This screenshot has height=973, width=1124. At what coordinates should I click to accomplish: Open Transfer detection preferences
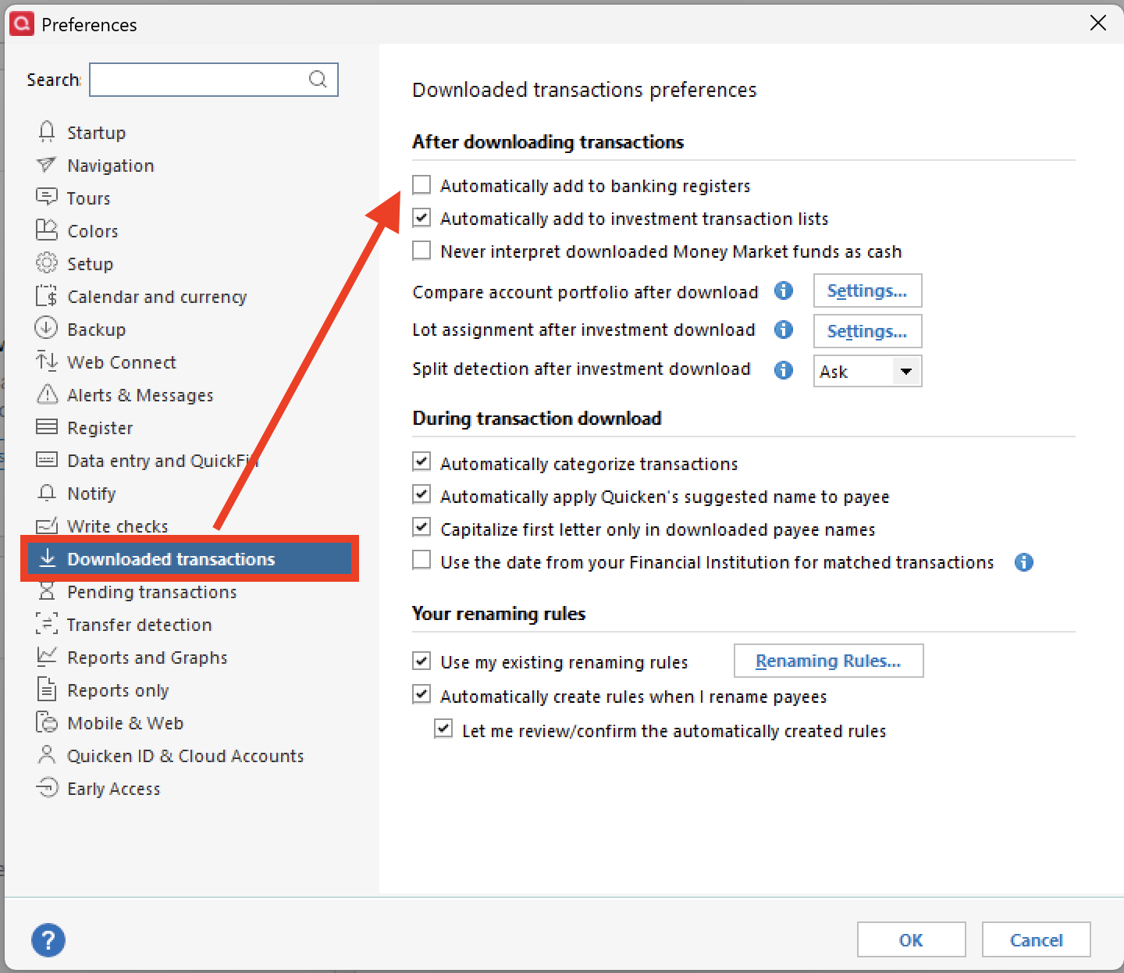click(139, 625)
